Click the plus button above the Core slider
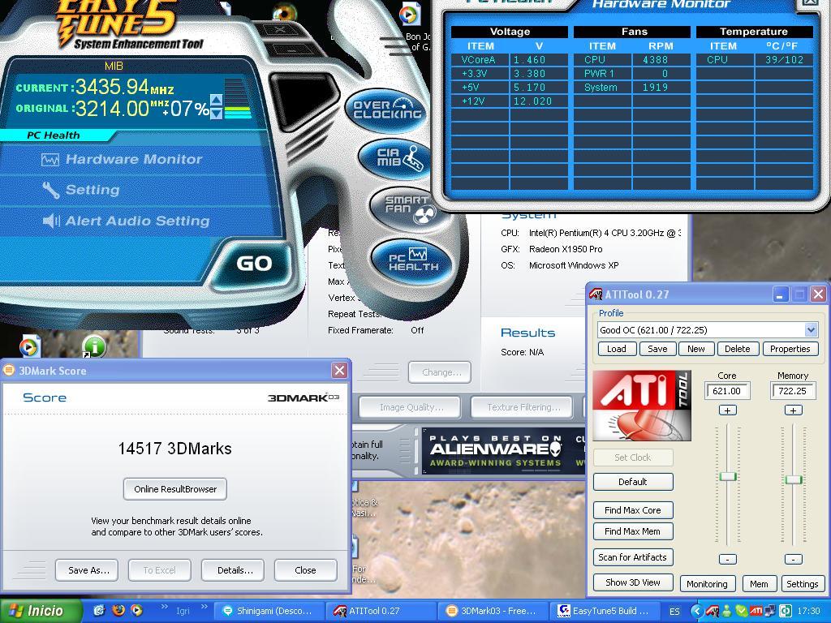The image size is (831, 623). click(x=727, y=410)
